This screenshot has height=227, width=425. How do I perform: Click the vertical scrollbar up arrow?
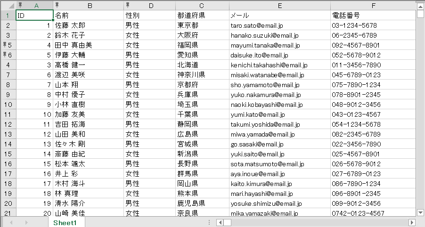[420, 6]
